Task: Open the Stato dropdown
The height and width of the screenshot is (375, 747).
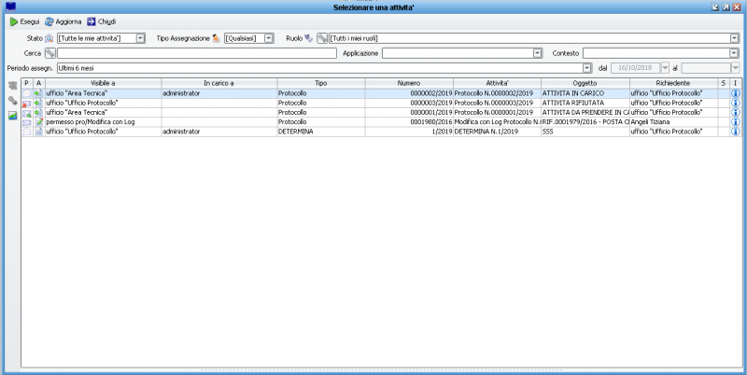Action: click(141, 38)
